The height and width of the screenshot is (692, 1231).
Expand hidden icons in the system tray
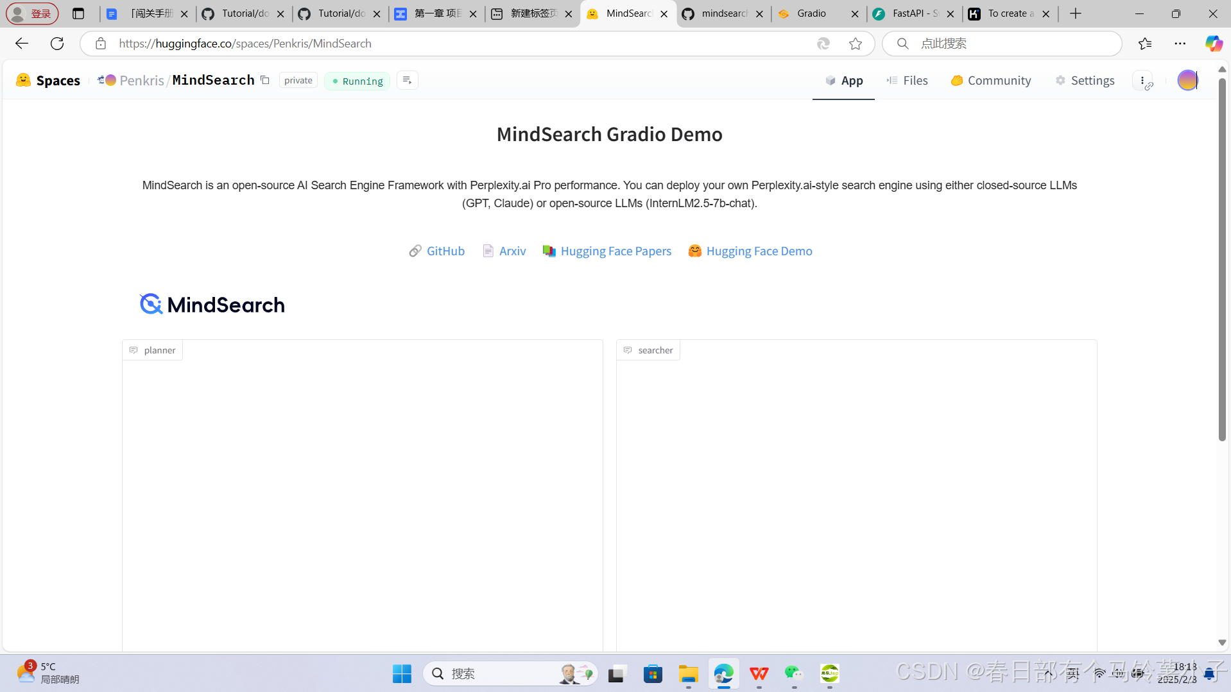pyautogui.click(x=1049, y=673)
